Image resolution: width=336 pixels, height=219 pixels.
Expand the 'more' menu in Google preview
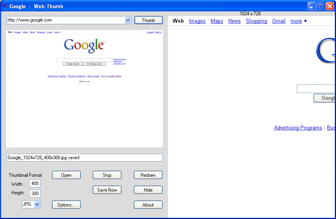click(298, 21)
